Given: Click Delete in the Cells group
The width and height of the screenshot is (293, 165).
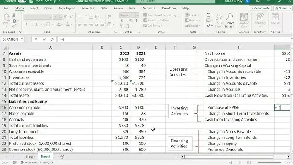Looking at the screenshot, I should click(193, 20).
